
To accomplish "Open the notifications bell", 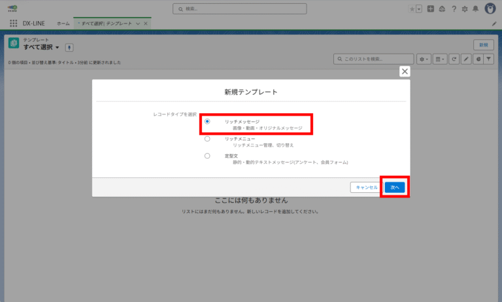I will tap(475, 9).
